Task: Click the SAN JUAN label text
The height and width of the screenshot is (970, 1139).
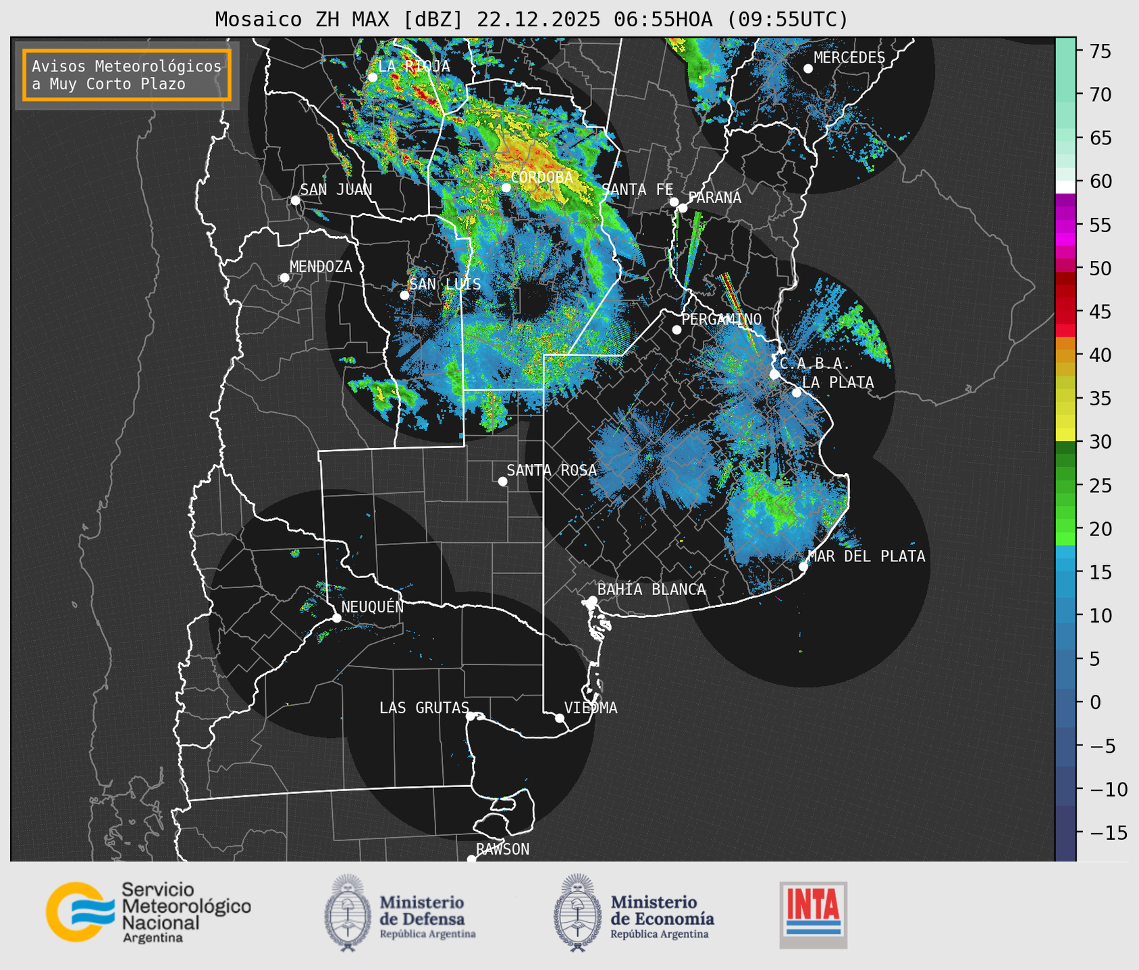Action: [336, 190]
